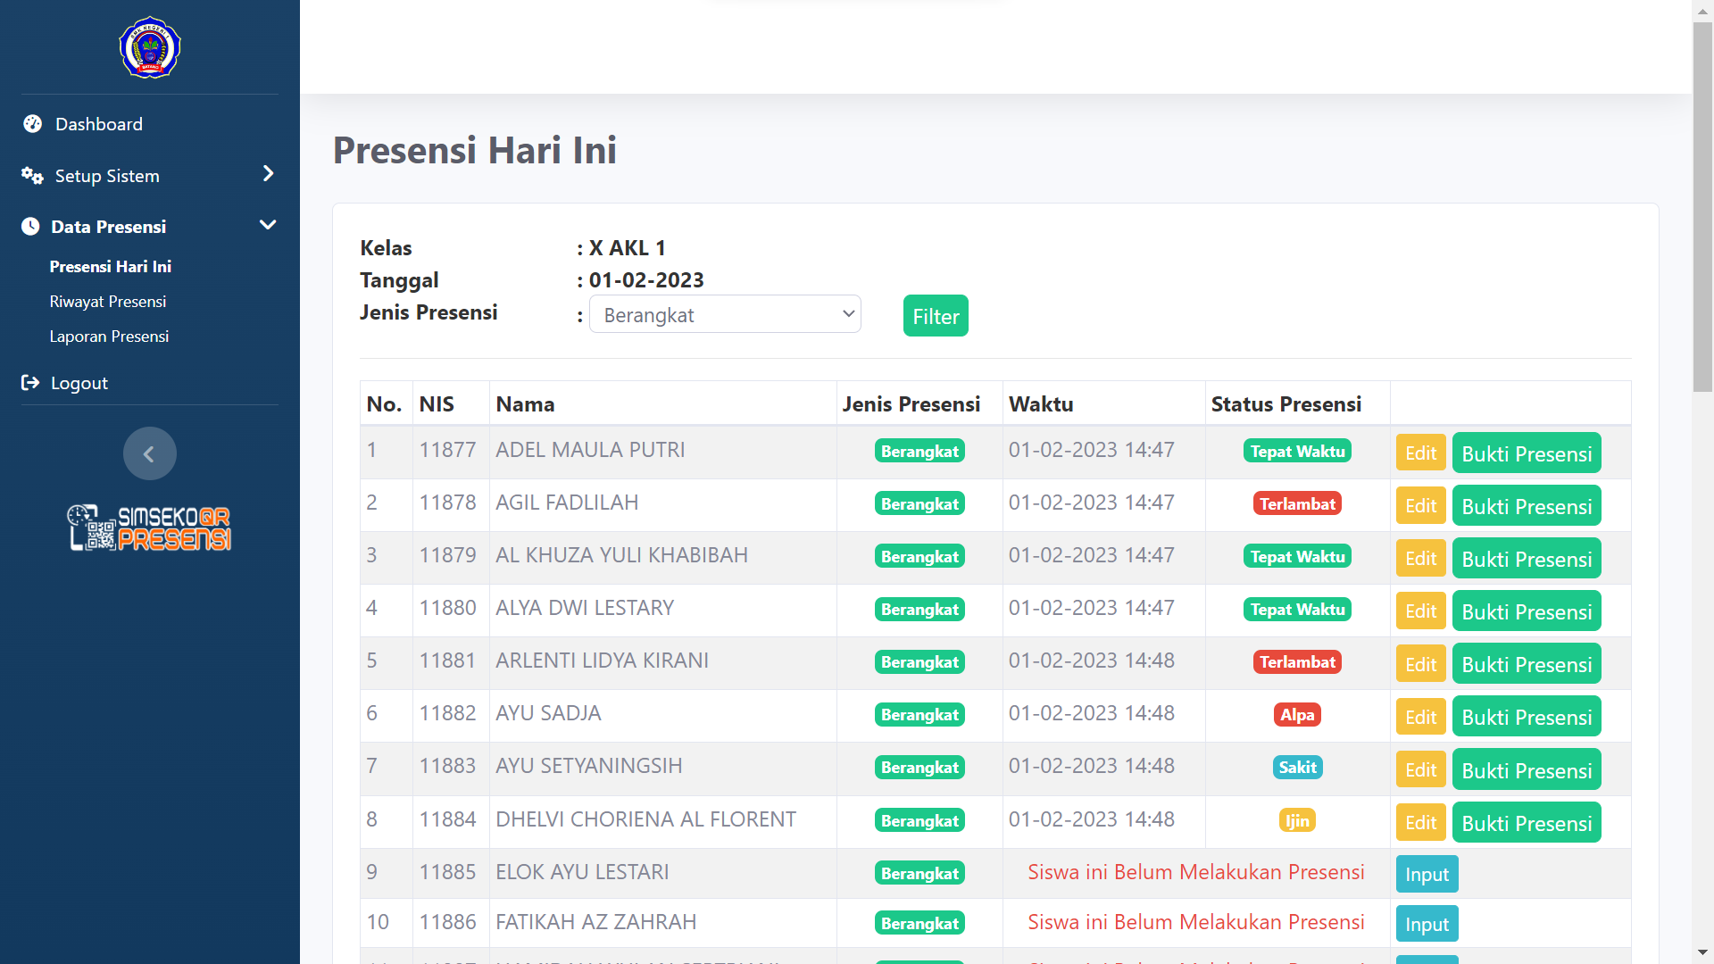Click the school logo emblem
The width and height of the screenshot is (1714, 964).
tap(150, 47)
